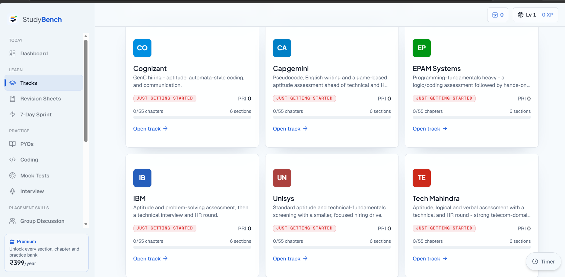
Task: Click the Coding brackets icon
Action: click(x=12, y=160)
